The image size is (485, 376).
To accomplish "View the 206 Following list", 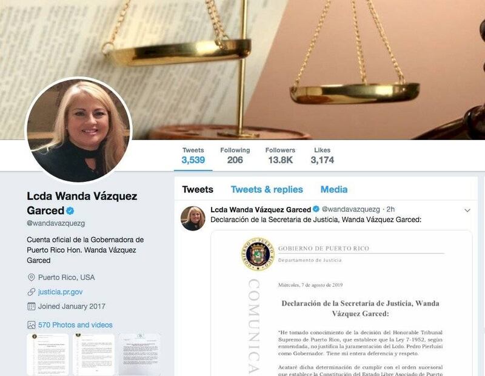I will click(x=235, y=156).
